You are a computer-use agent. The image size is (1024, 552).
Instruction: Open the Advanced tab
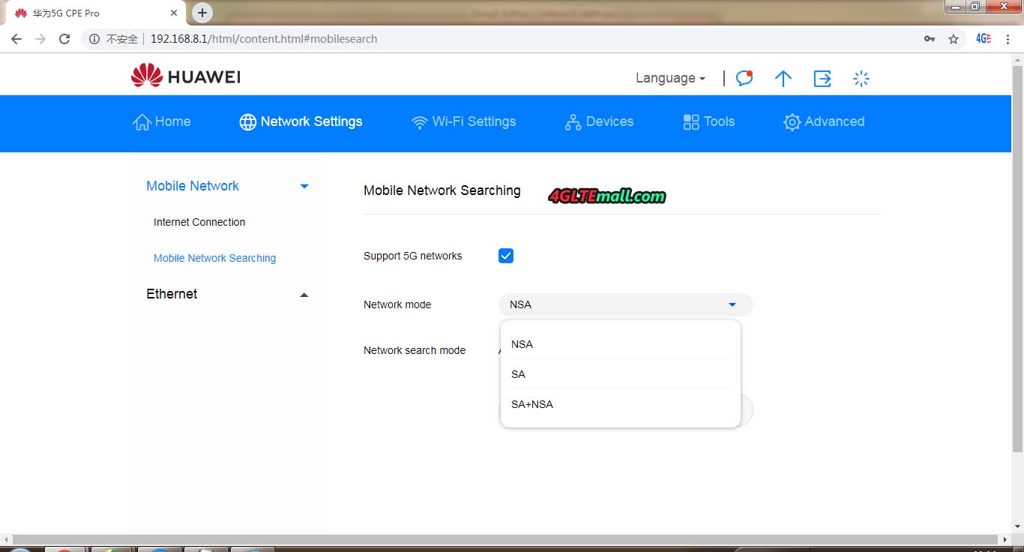coord(824,121)
